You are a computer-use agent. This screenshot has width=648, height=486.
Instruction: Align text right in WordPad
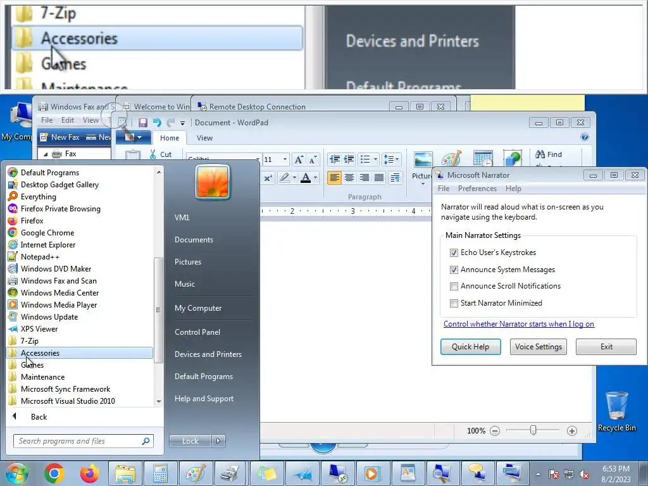point(364,178)
